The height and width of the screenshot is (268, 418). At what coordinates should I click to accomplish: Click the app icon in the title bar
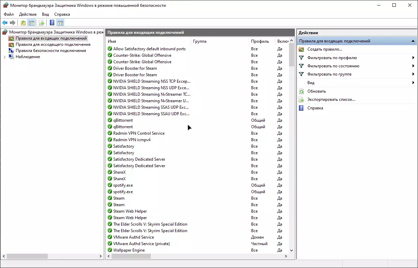(x=5, y=5)
